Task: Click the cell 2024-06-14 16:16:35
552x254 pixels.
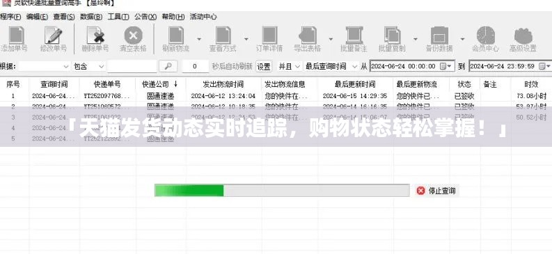Action: (355, 106)
